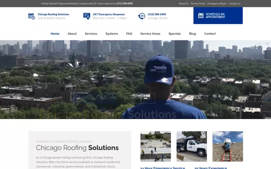Click the Mon-Sun hours text

[110, 18]
